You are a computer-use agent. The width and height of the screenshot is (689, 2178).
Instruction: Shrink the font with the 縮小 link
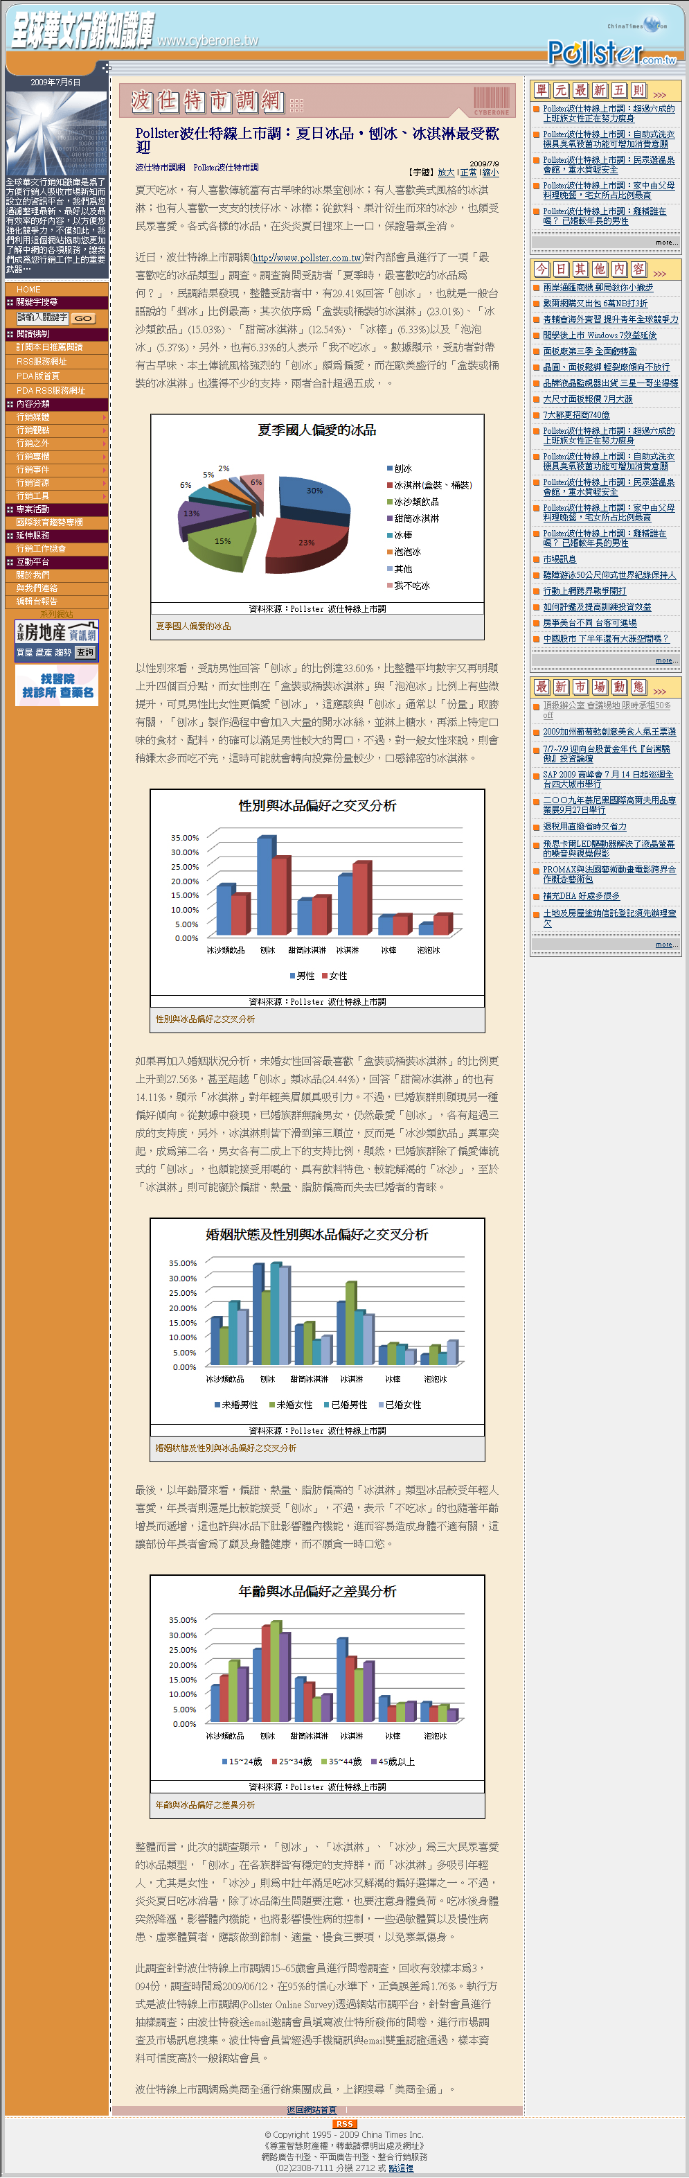pyautogui.click(x=490, y=173)
